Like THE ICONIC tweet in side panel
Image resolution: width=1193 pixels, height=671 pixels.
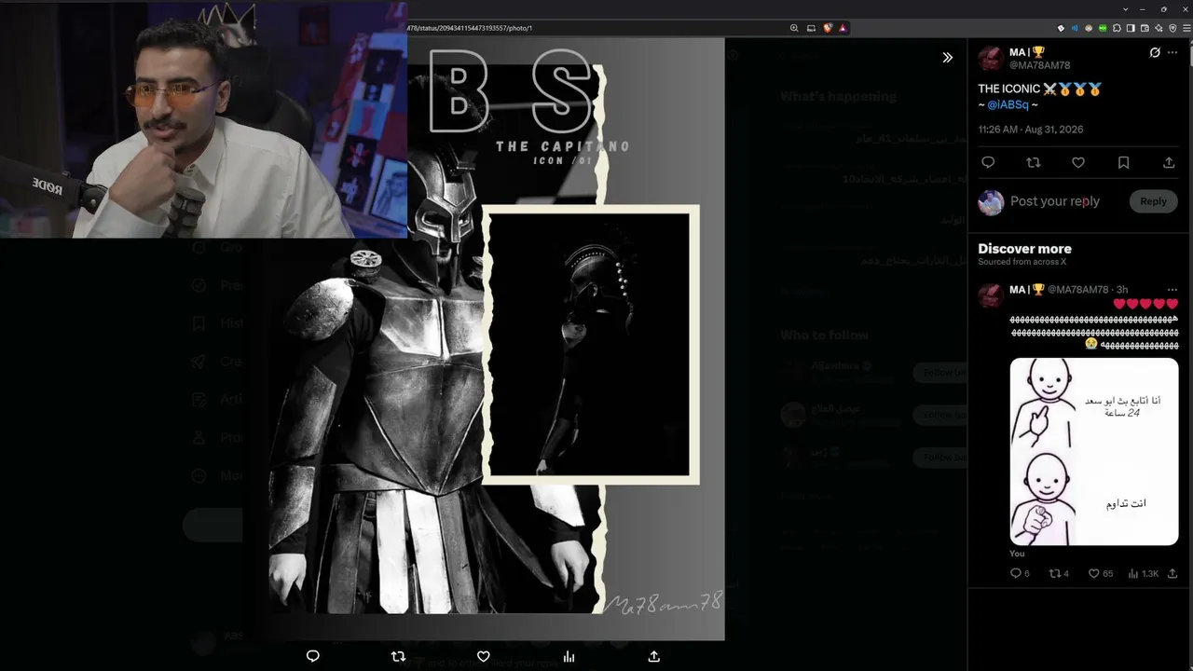(x=1078, y=162)
